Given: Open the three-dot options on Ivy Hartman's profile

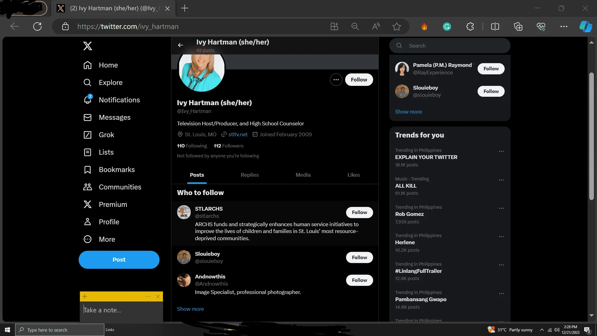Looking at the screenshot, I should point(336,80).
